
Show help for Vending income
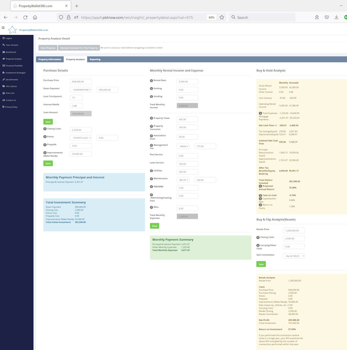[152, 97]
